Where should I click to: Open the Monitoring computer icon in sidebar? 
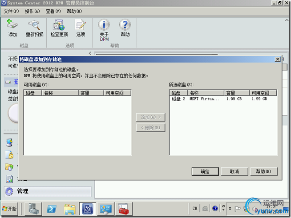(x=9, y=143)
